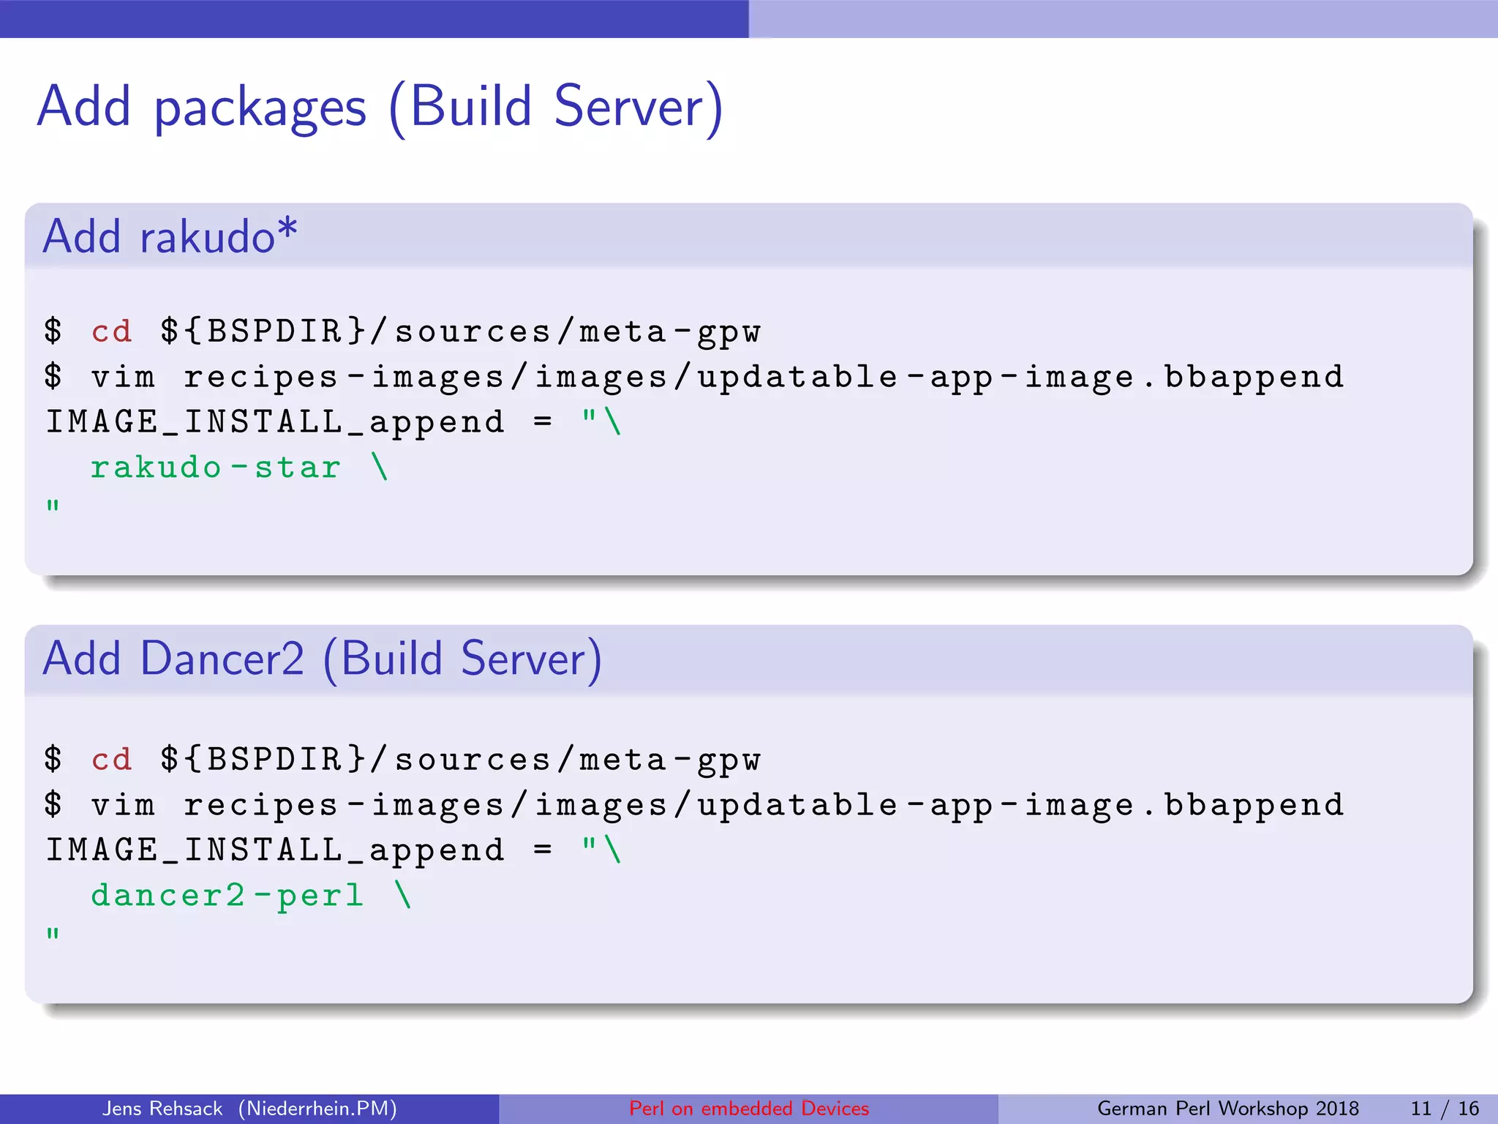Click the vim updatable-app-image.bbappend line in Dancer2 block

694,806
